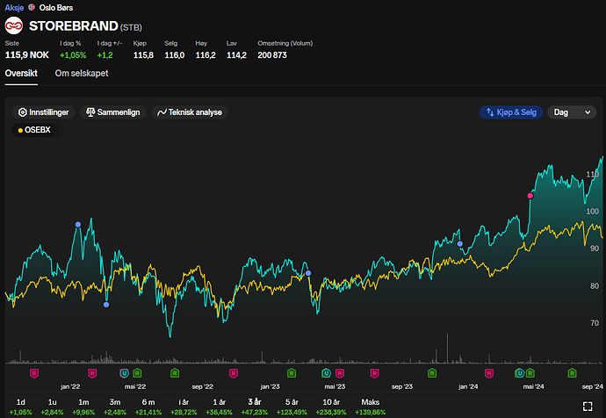Select the i år time range
This screenshot has height=418, width=606.
click(184, 407)
